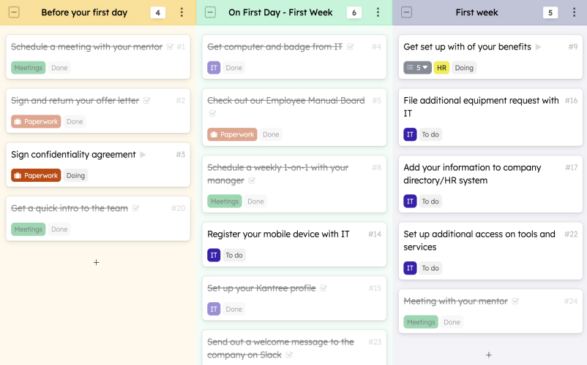
Task: Click Meetings label on Schedule a meeting with mentor
Action: (28, 68)
